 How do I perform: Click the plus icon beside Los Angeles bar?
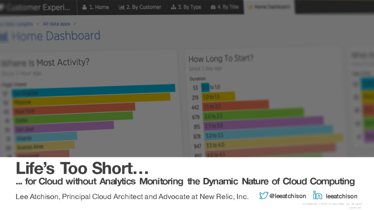pos(5,94)
